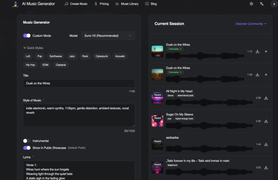Download the Sugar On My Sleeve track
The width and height of the screenshot is (278, 180).
[266, 121]
